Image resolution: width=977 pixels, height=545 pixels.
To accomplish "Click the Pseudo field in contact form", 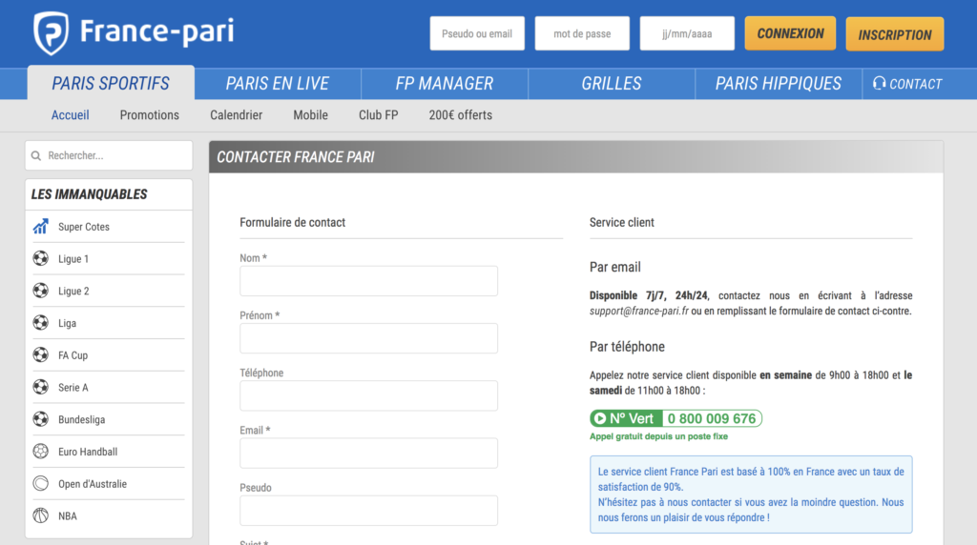I will pos(369,511).
